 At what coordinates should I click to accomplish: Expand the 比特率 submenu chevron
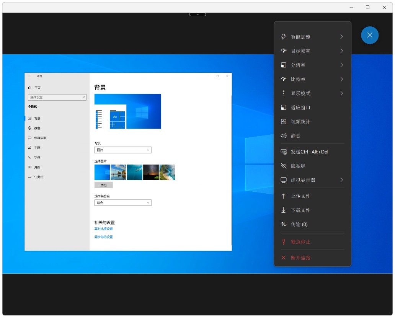pyautogui.click(x=341, y=79)
